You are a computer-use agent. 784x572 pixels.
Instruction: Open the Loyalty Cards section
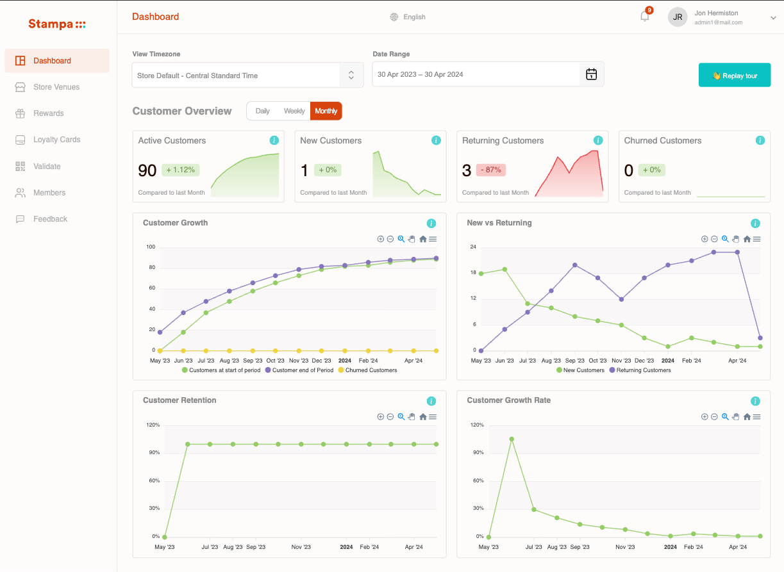56,139
